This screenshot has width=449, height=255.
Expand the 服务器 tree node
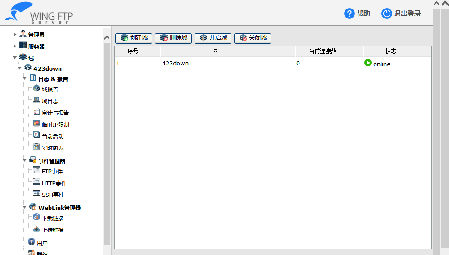[15, 46]
